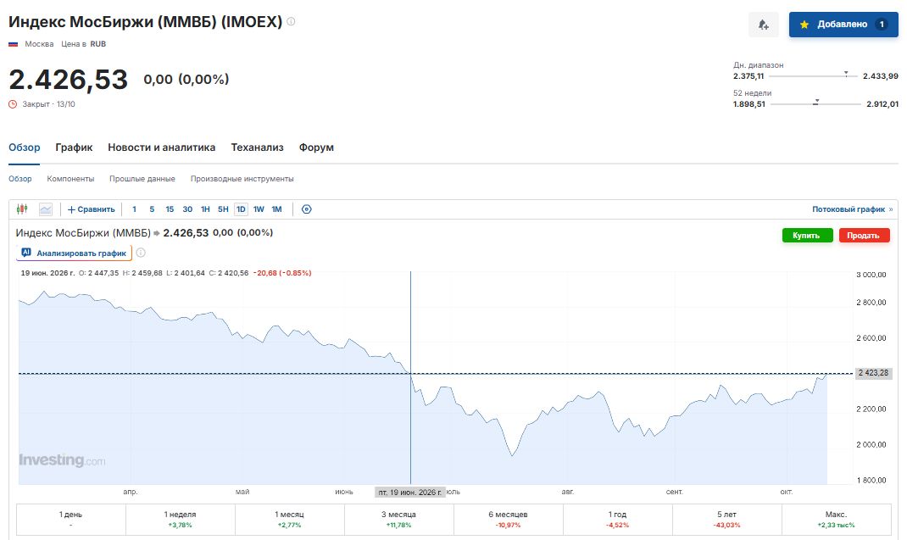907x540 pixels.
Task: Click the info icon next to Анализировать график
Action: [141, 253]
